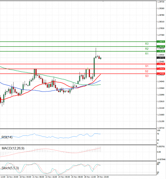Click the 29 Nov 20:00 time label
This screenshot has height=179, width=166.
pos(103,177)
